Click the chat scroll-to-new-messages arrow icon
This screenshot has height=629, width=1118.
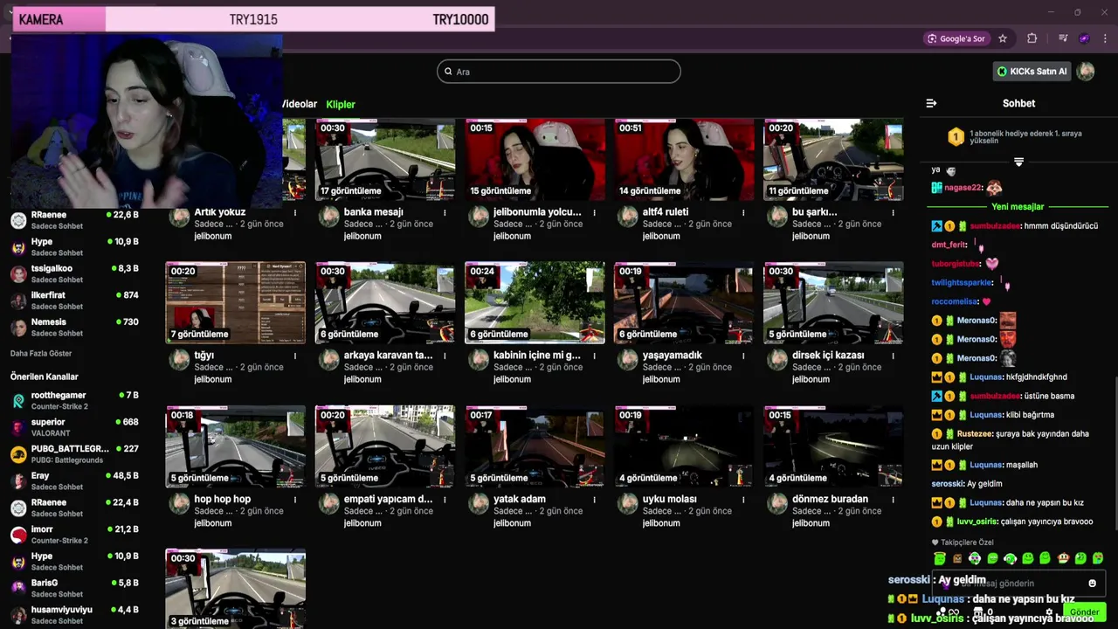point(1018,162)
